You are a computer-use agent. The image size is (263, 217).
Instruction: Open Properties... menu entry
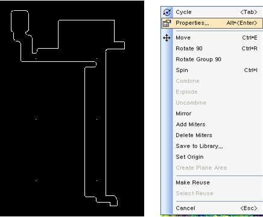pyautogui.click(x=212, y=23)
